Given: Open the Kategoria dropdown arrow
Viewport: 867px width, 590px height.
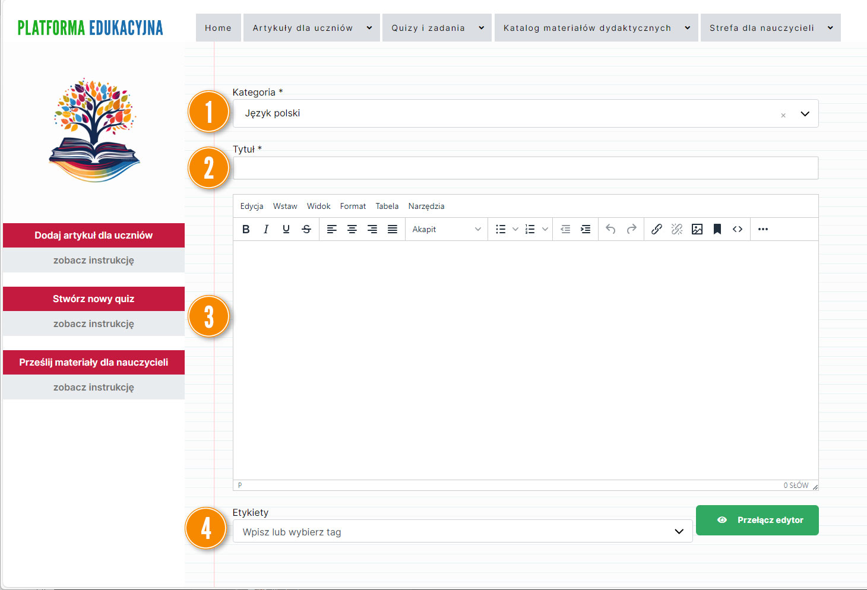Looking at the screenshot, I should tap(805, 114).
